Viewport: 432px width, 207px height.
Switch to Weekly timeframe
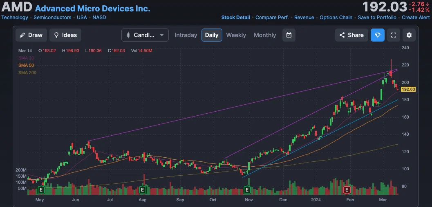click(x=236, y=35)
